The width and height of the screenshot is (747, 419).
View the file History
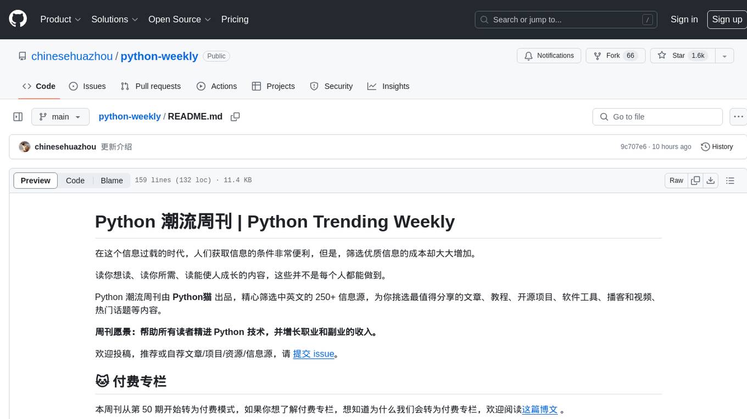coord(717,147)
